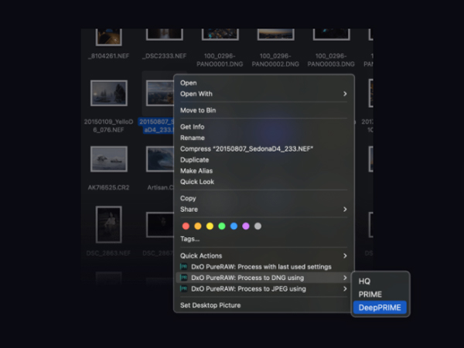Click the 100_0296-PANO0002.DNG file name
464x348 pixels.
pos(275,60)
